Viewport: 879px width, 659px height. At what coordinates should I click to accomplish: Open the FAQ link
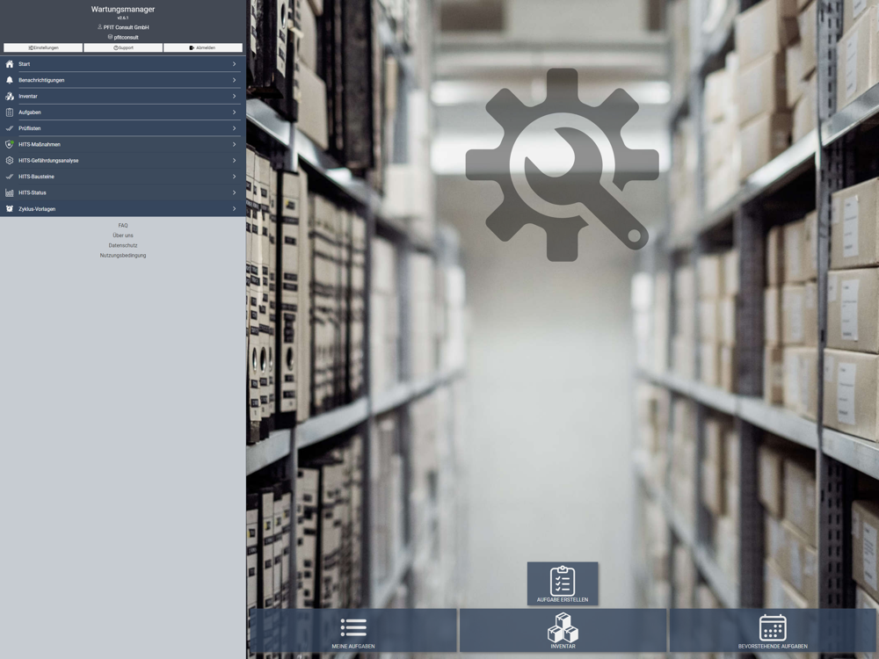(x=123, y=225)
